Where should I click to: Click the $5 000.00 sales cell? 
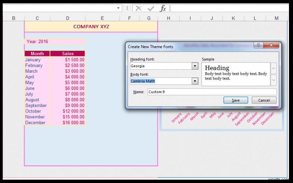coord(68,83)
